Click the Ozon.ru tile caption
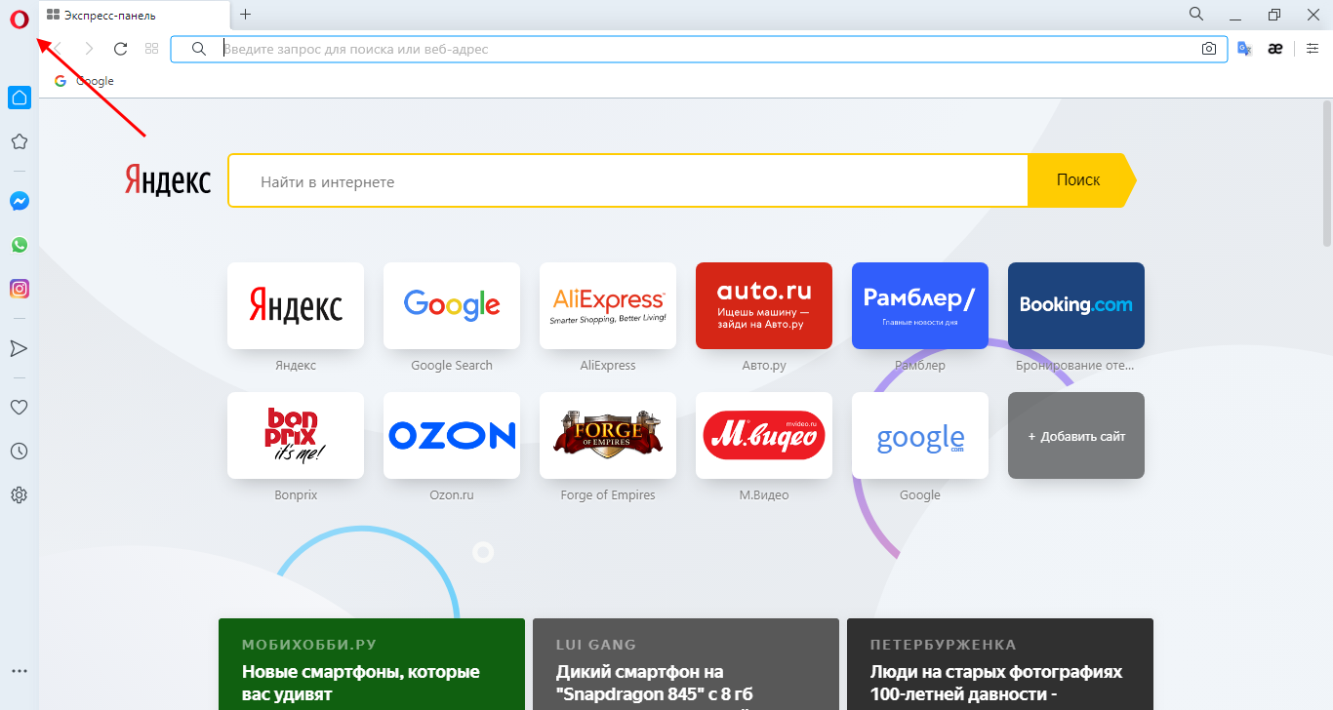 pos(452,495)
